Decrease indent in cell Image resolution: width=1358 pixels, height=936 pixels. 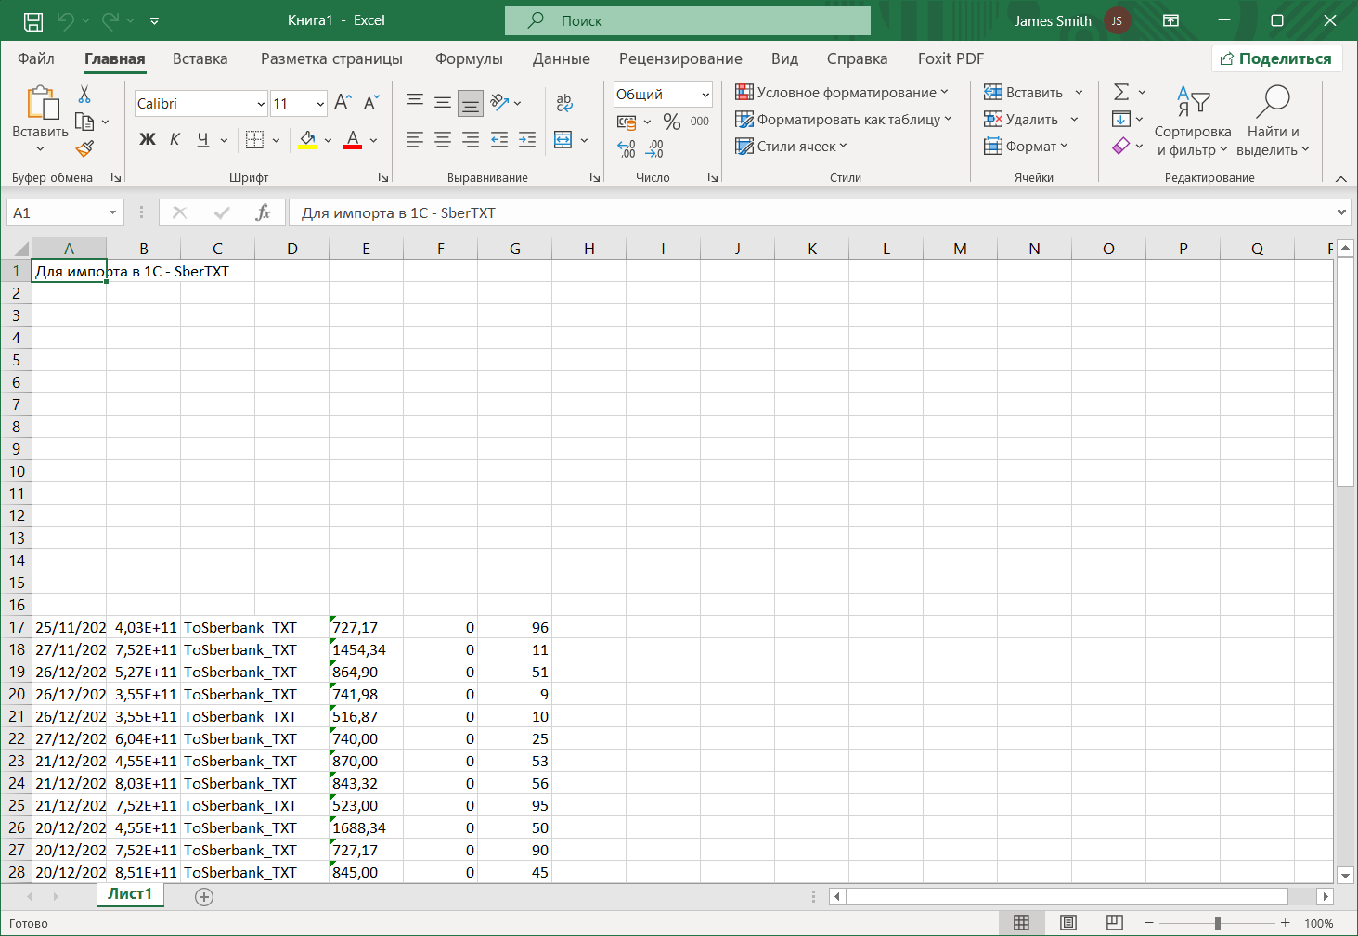[x=499, y=140]
